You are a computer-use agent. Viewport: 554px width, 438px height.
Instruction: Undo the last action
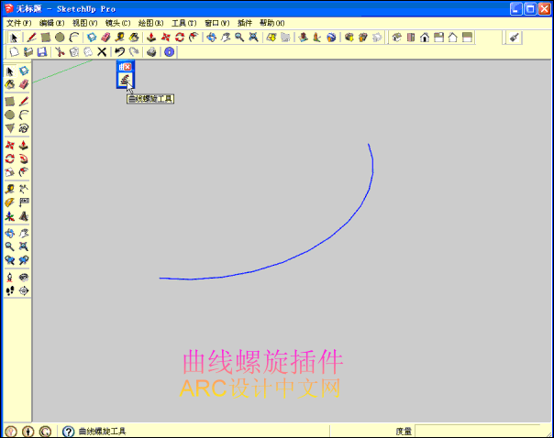click(x=120, y=52)
